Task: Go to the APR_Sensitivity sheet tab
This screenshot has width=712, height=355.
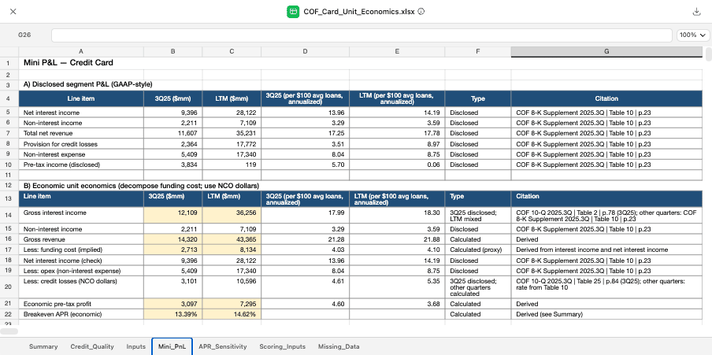Action: [x=223, y=346]
